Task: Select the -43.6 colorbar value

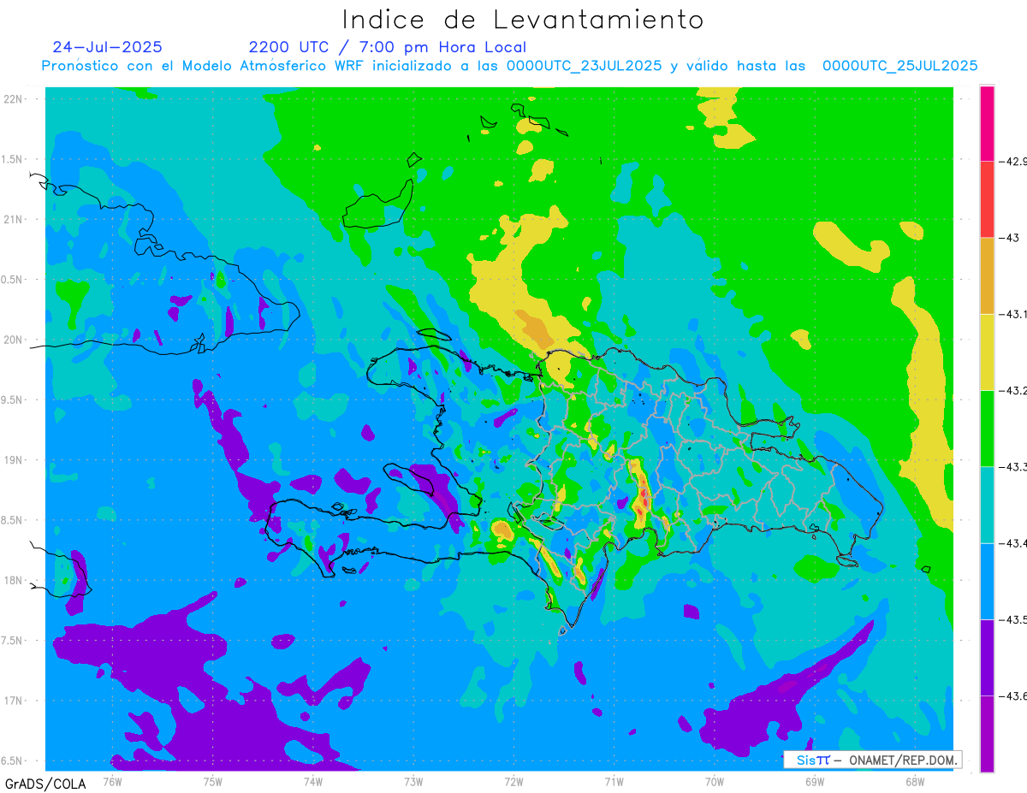Action: [1012, 695]
